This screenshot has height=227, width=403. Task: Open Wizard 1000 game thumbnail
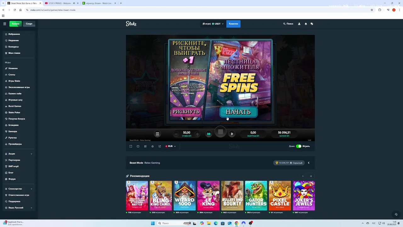coord(184,195)
